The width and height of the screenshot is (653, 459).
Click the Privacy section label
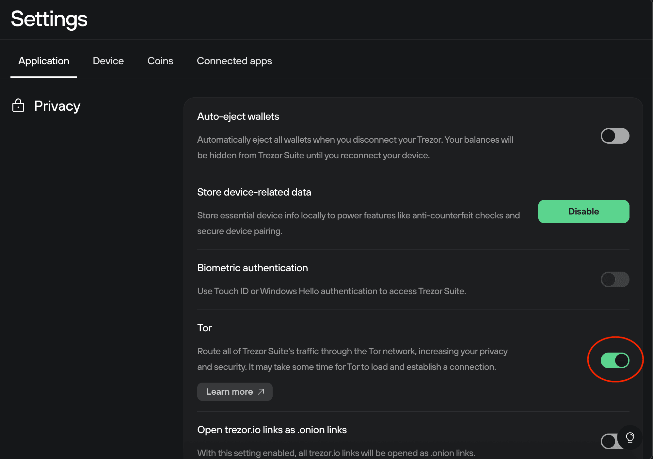coord(57,105)
